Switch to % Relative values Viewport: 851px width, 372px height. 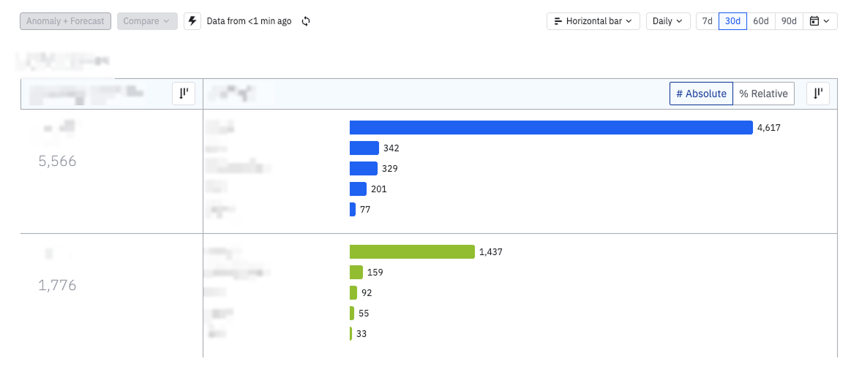(x=764, y=94)
